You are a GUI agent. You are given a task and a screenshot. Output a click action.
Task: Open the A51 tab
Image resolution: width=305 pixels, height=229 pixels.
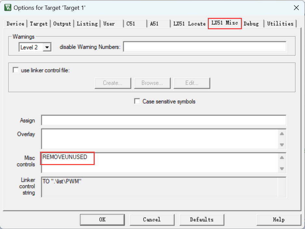pyautogui.click(x=159, y=24)
